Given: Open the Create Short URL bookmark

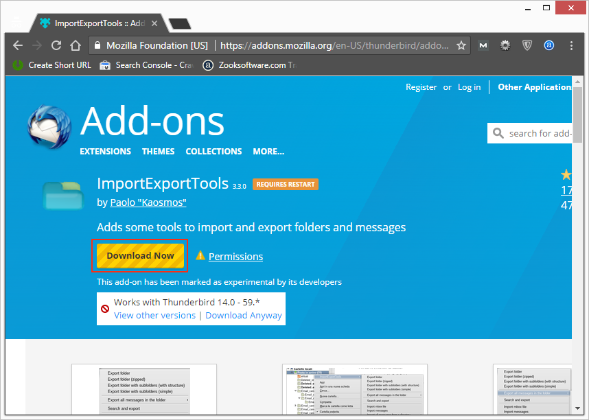Looking at the screenshot, I should [x=52, y=65].
